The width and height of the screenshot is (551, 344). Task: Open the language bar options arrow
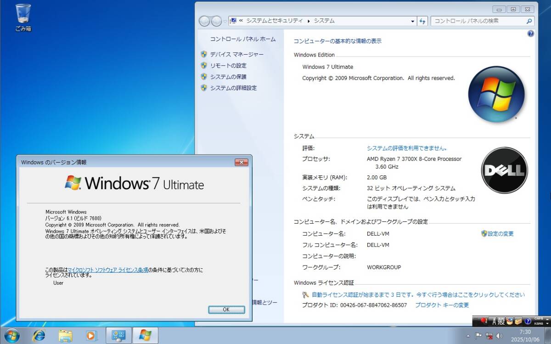(x=547, y=323)
